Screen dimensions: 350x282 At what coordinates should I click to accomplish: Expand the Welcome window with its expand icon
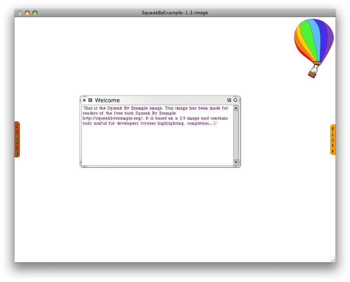click(229, 100)
